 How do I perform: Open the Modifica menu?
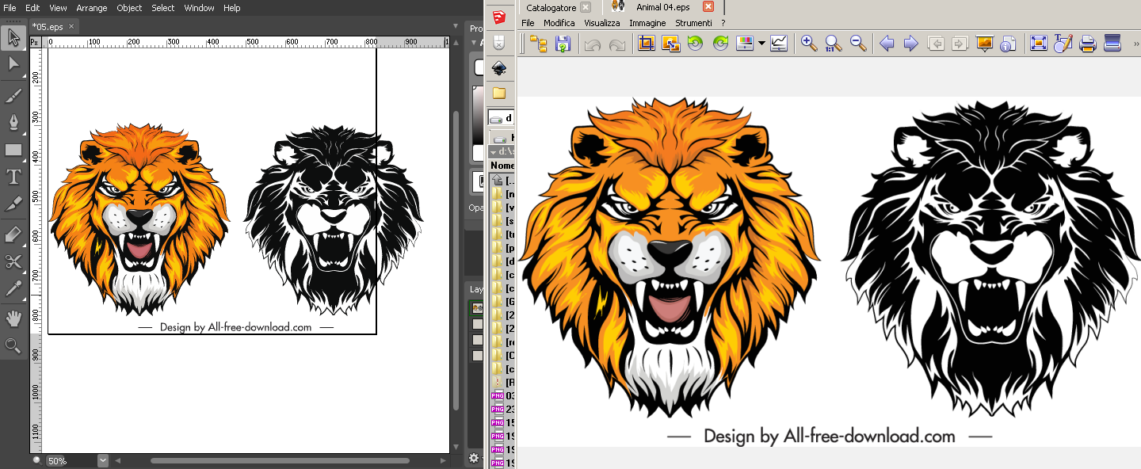point(559,23)
